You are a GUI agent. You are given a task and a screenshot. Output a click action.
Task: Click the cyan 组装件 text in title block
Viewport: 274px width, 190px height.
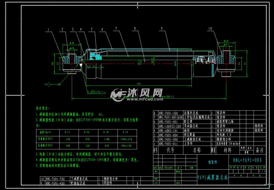pyautogui.click(x=213, y=162)
